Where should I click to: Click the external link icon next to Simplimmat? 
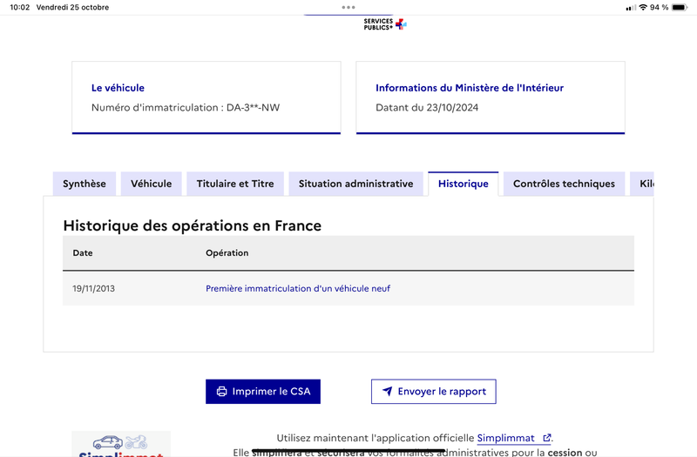(547, 438)
